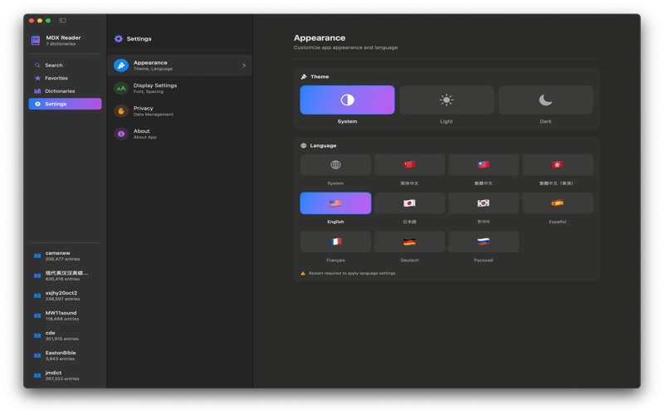Open the dictionary with 835,416 entries
The height and width of the screenshot is (415, 664).
(x=65, y=276)
